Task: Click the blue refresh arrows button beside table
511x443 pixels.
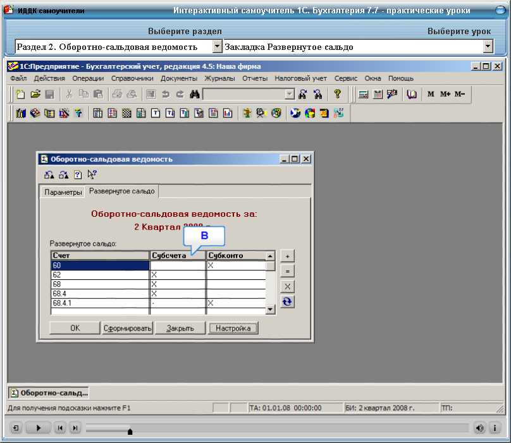Action: tap(287, 301)
